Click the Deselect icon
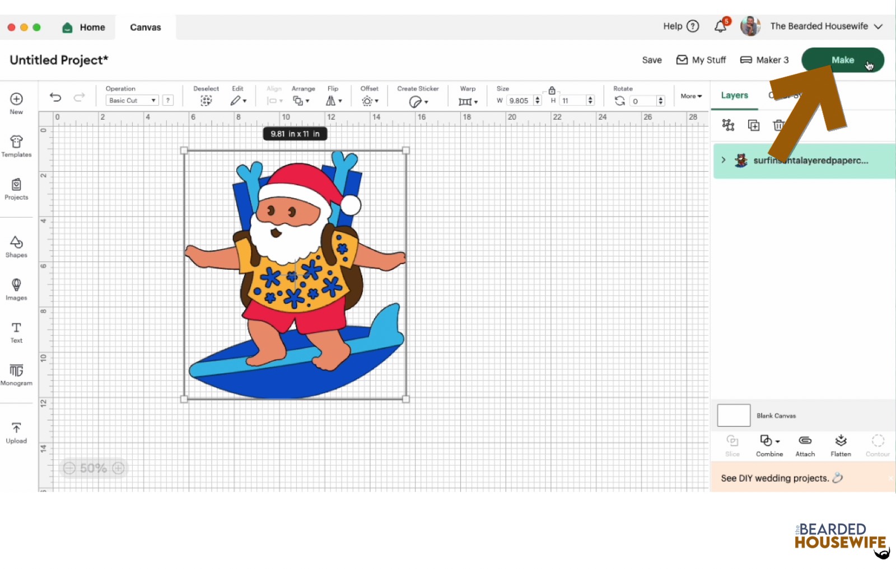Viewport: 896px width, 569px height. coord(206,101)
